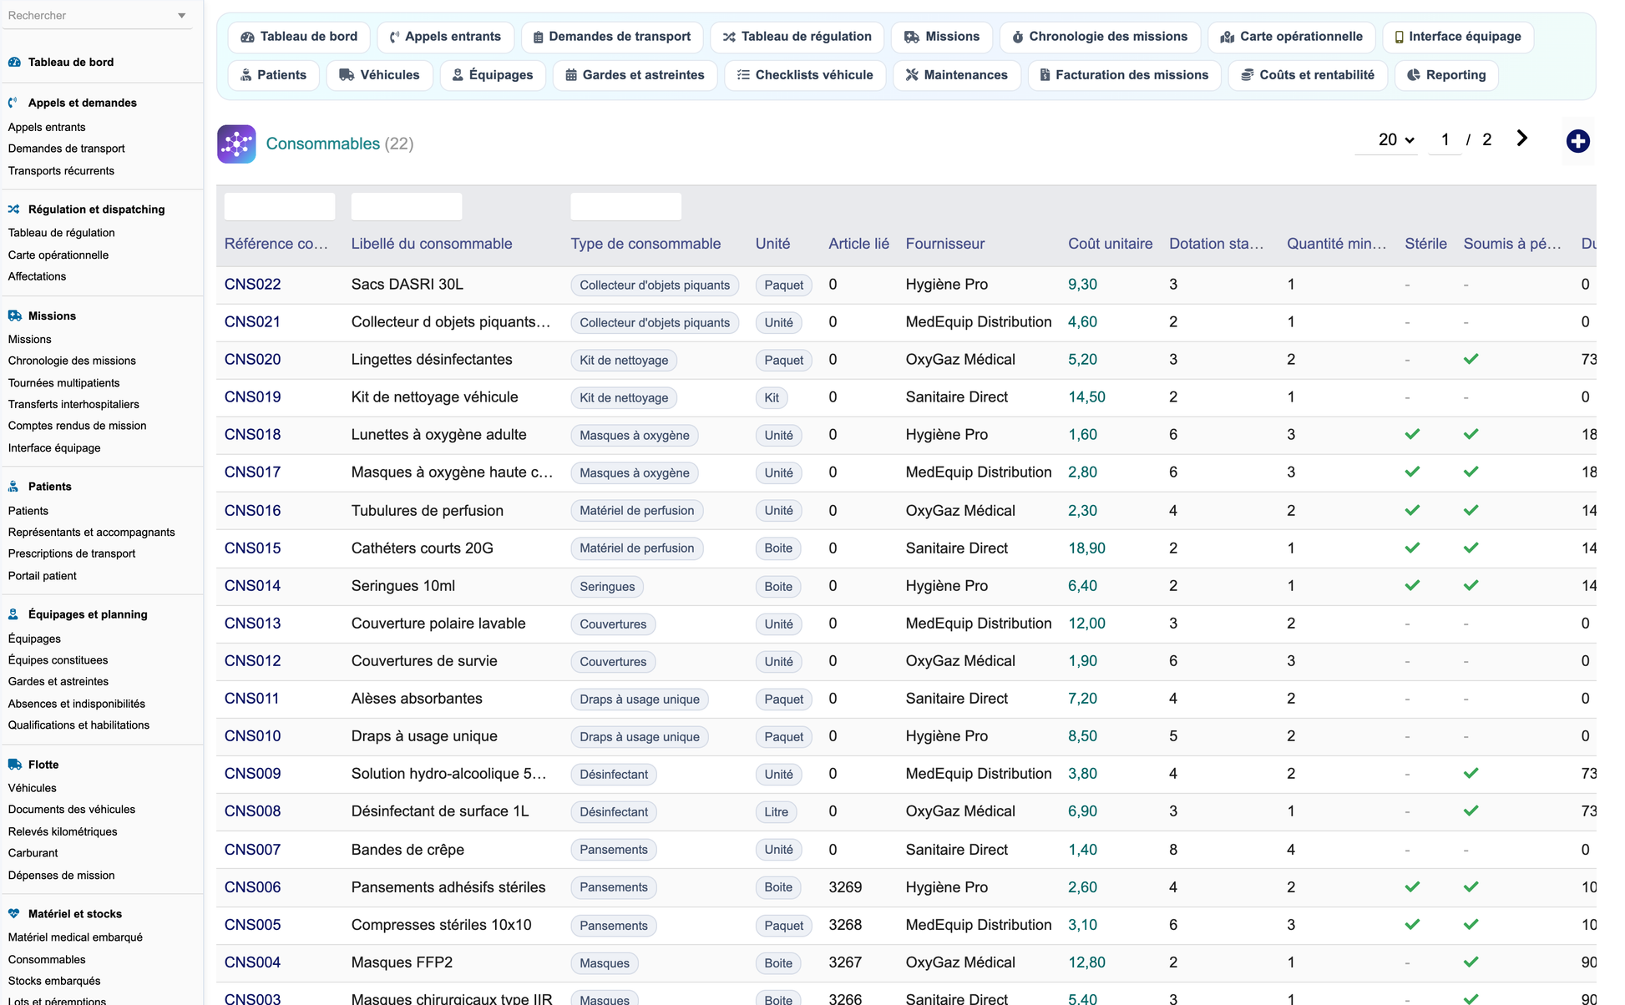Click the Équipages et planning person icon
The height and width of the screenshot is (1005, 1625).
click(13, 614)
